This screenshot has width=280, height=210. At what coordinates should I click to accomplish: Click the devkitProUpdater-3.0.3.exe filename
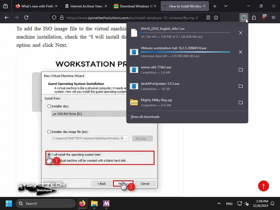tap(160, 84)
